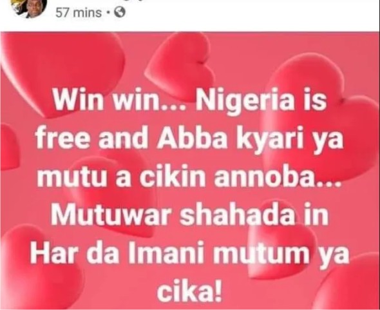Click the text line 'Win win... Nigeria is'
Viewport: 380px width, 310px height.
[x=190, y=101]
